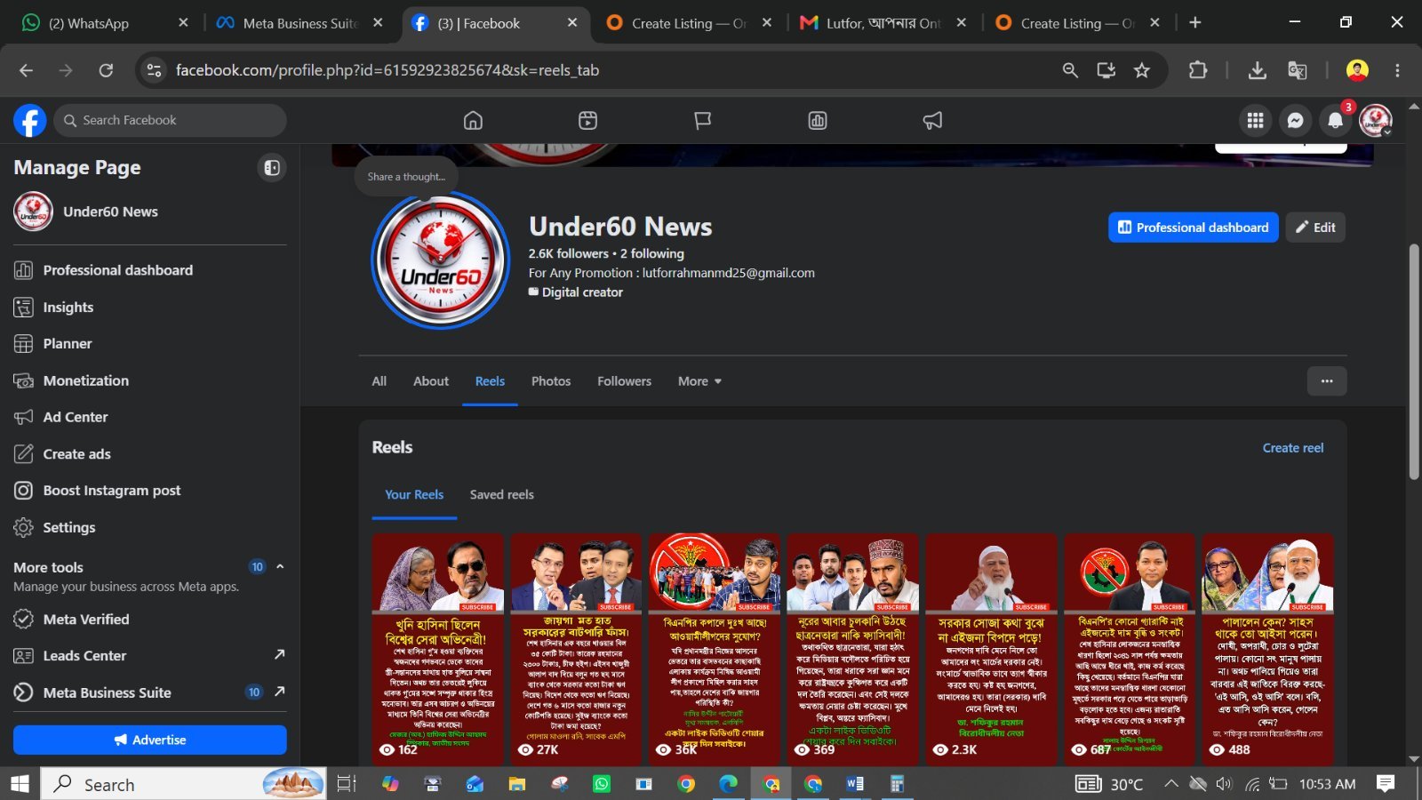The image size is (1422, 800).
Task: Open the reel with 27K views
Action: pyautogui.click(x=576, y=649)
